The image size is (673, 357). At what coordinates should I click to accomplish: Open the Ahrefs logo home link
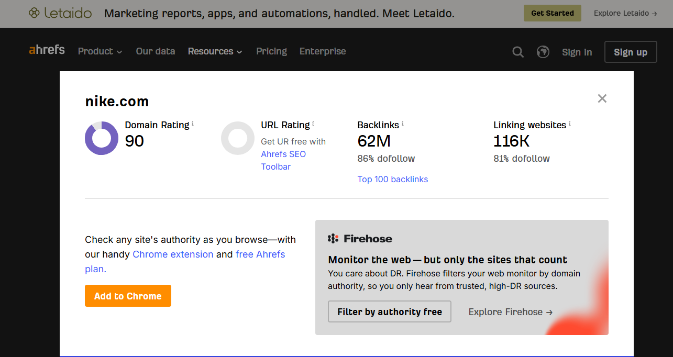[47, 50]
